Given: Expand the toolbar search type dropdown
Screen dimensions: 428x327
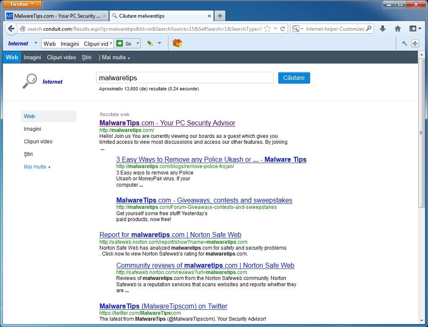Looking at the screenshot, I should point(111,43).
